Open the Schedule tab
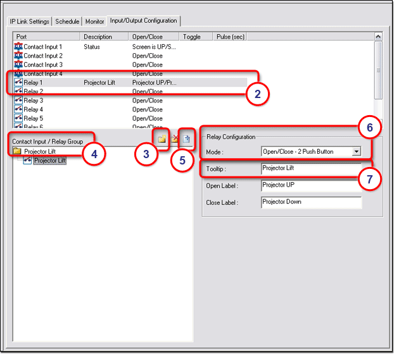The image size is (399, 358). coord(67,21)
